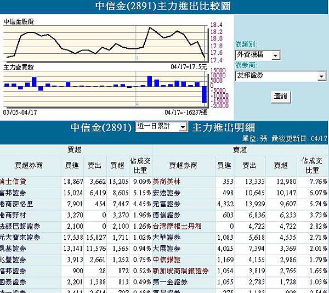Viewport: 329px width, 293px height.
Task: Open the 依類別 外資機構 dropdown
Action: [258, 55]
